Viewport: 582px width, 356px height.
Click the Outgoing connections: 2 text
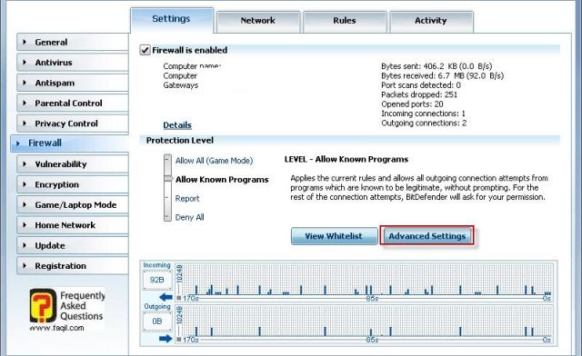424,124
